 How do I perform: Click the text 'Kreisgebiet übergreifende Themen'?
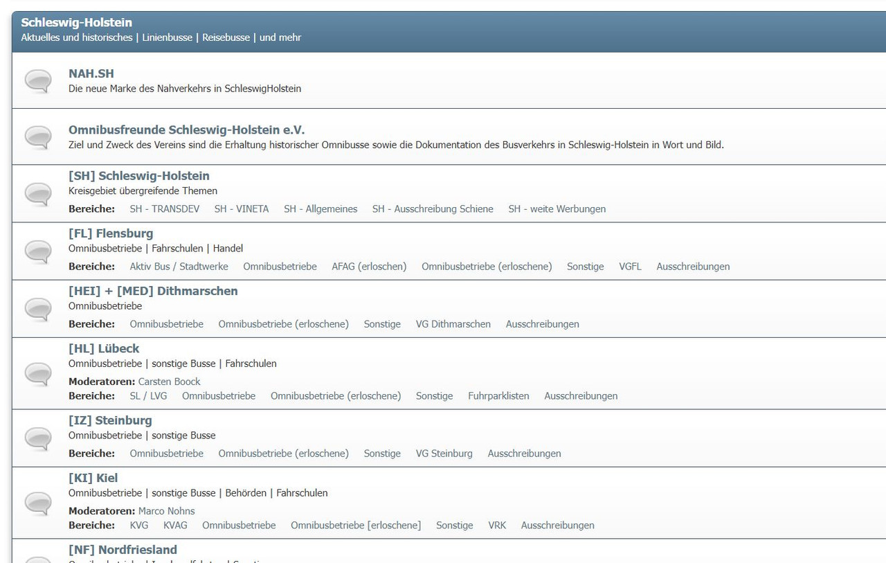pos(143,190)
